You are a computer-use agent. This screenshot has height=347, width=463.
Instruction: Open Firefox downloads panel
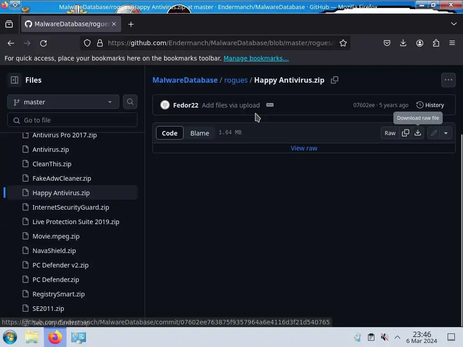pos(403,43)
